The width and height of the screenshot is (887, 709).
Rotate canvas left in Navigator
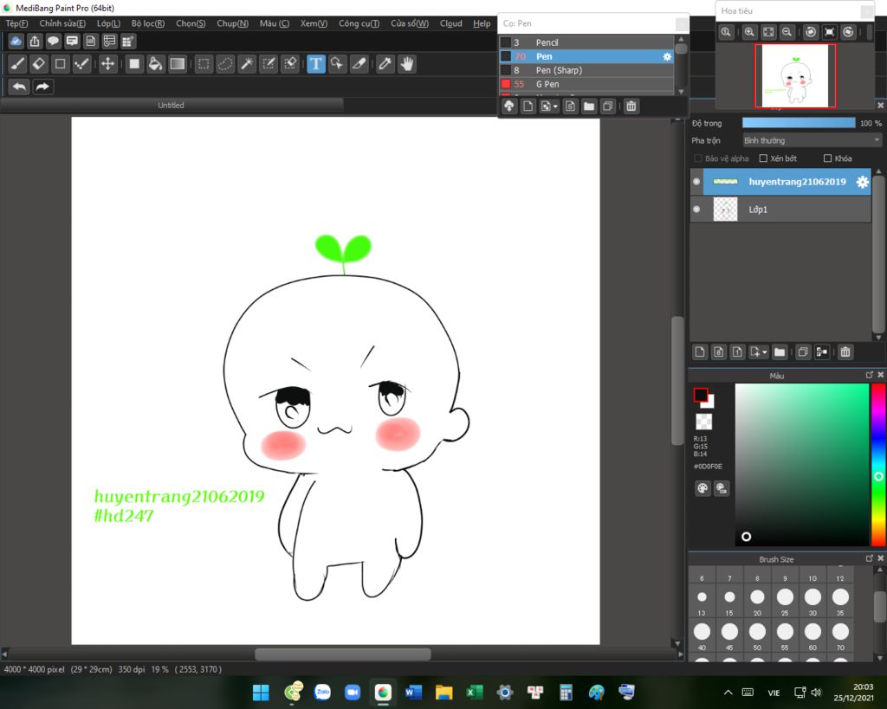(x=811, y=32)
